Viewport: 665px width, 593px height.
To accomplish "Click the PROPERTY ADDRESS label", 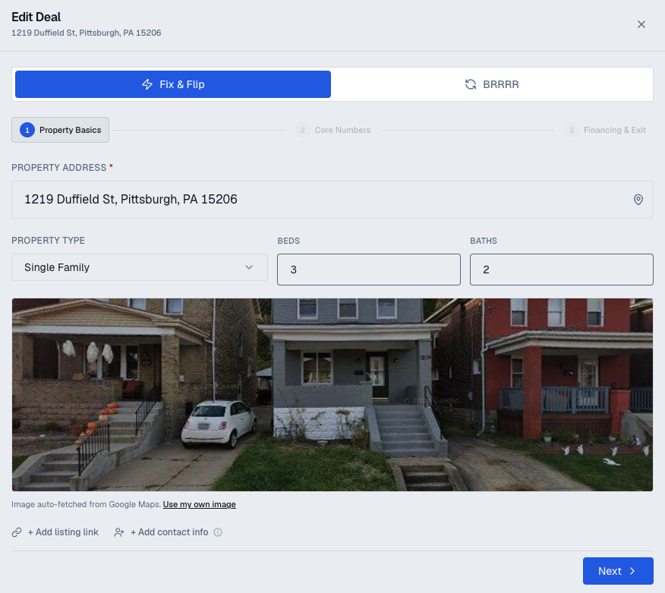I will click(x=59, y=168).
